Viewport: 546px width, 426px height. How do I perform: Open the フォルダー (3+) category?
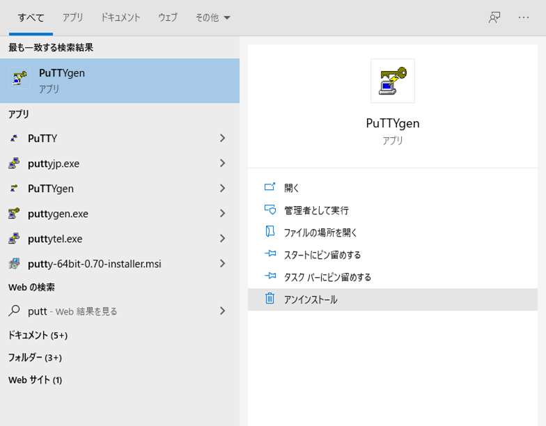pos(35,358)
